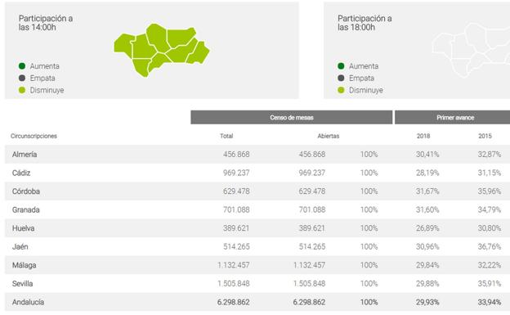Select the Censo de mesas header
Image resolution: width=510 pixels, height=315 pixels.
tap(292, 117)
